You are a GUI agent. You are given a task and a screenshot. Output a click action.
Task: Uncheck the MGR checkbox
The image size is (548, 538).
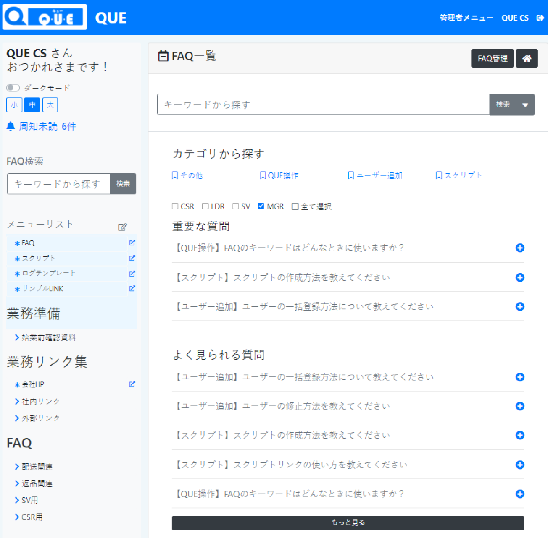261,206
